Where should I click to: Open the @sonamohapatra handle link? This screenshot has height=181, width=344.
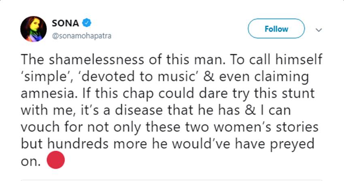point(81,36)
